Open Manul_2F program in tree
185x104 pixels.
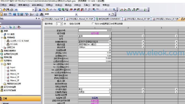pyautogui.click(x=14, y=77)
